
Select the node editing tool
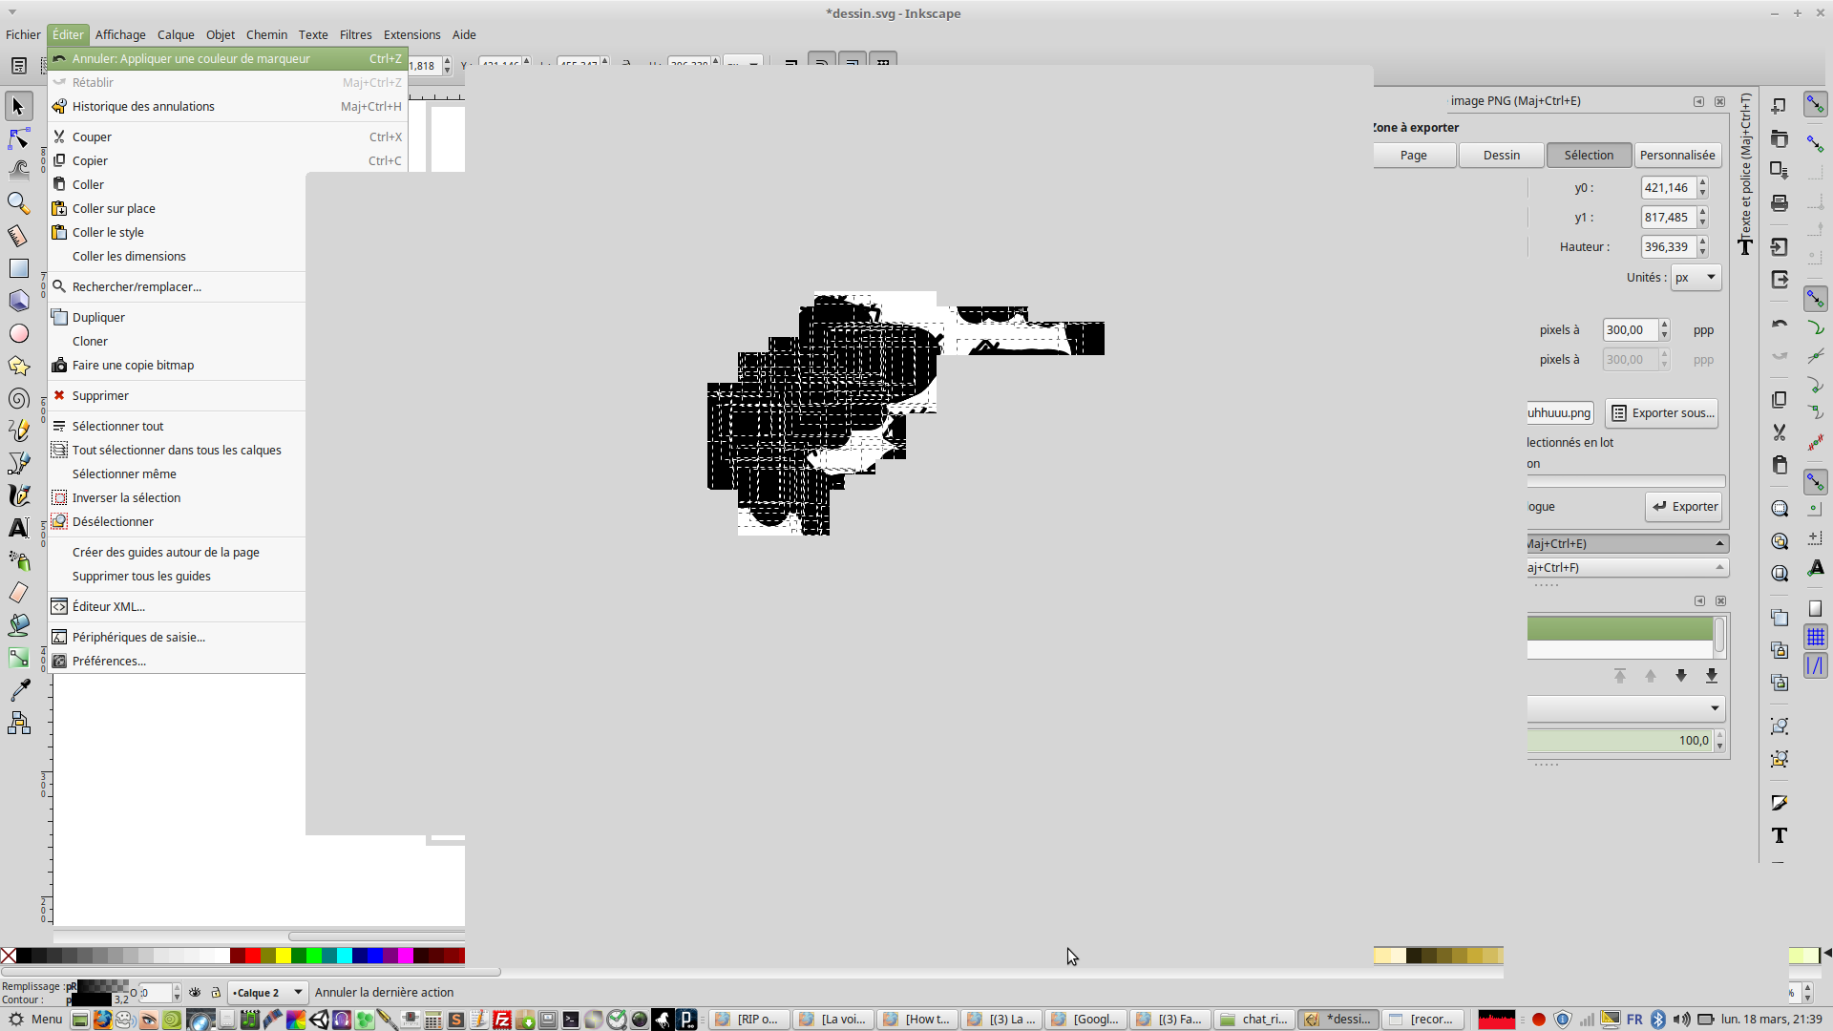18,139
